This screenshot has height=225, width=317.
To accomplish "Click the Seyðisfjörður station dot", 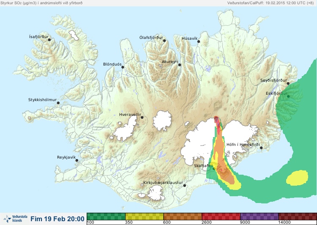I will pyautogui.click(x=288, y=83).
